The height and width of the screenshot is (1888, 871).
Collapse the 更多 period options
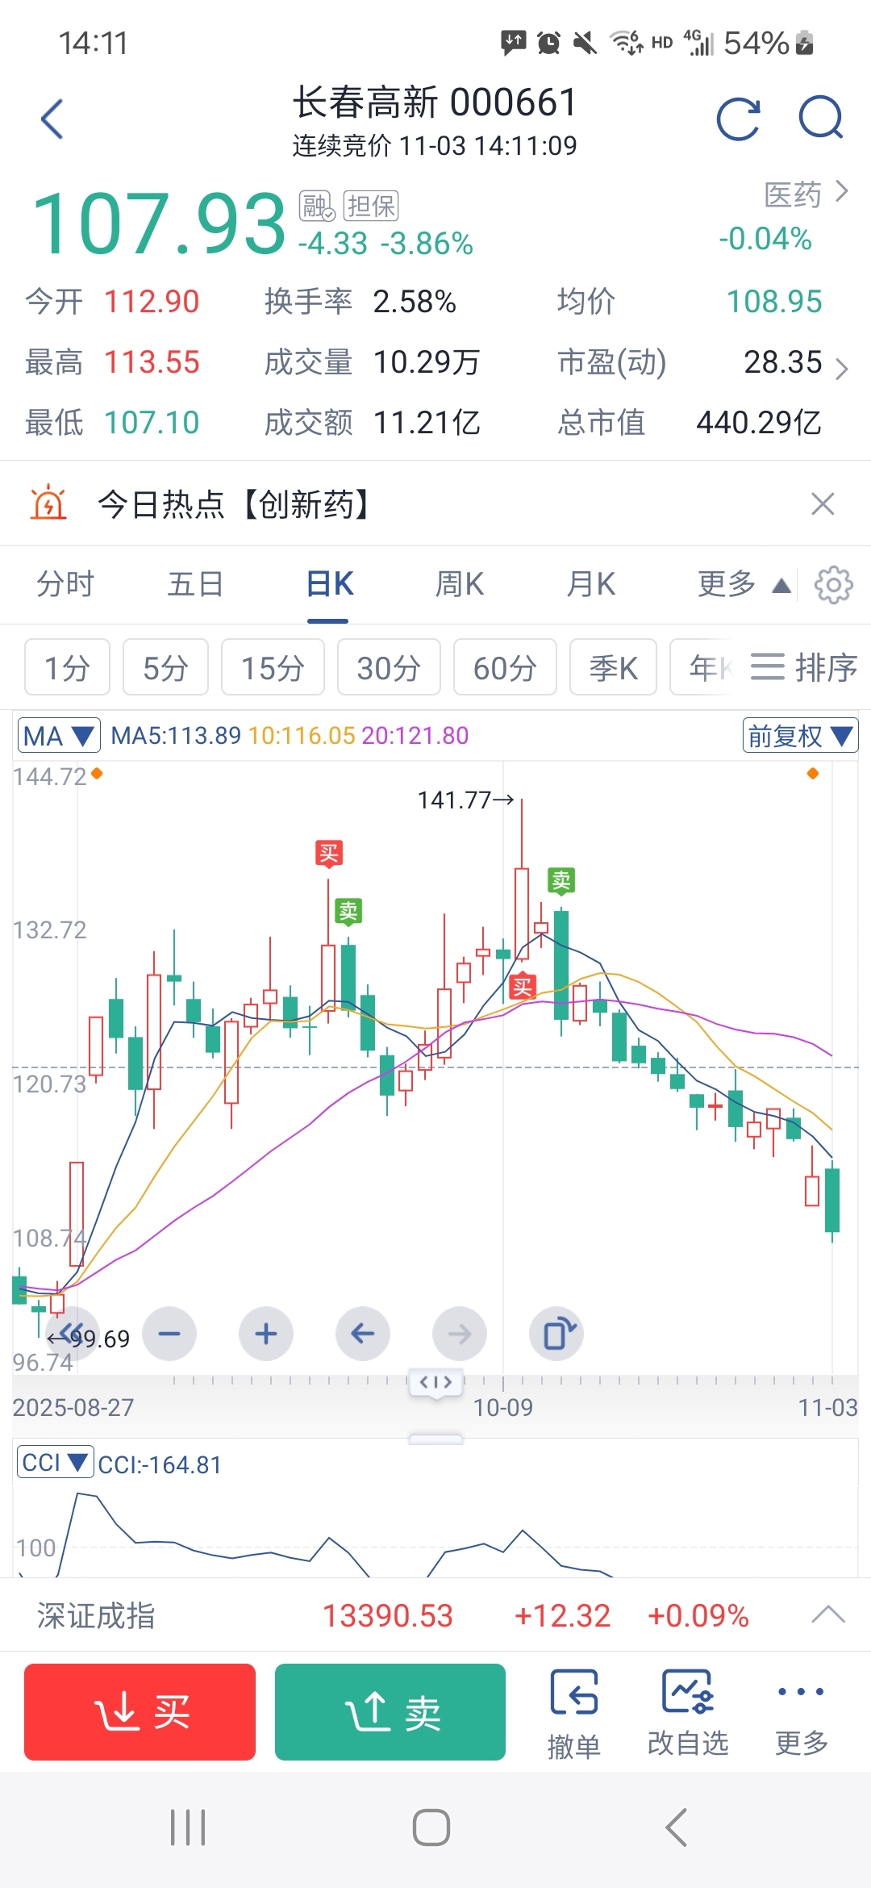click(743, 584)
